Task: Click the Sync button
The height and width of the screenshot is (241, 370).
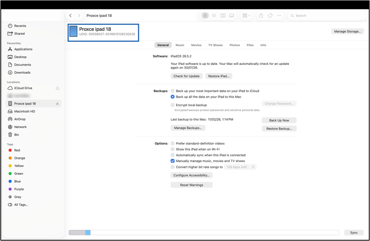Action: (x=354, y=233)
